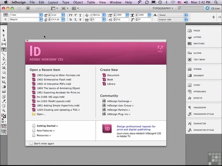Open the Times font family dropdown
Image resolution: width=222 pixels, height=166 pixels.
point(41,15)
